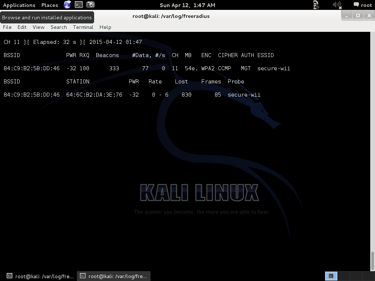Click the ESSID column header
The height and width of the screenshot is (281, 375).
(x=266, y=55)
